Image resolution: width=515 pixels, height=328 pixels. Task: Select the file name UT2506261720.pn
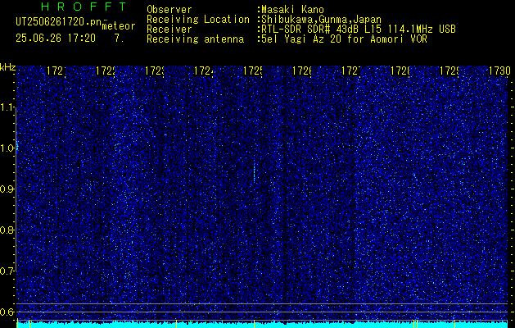pos(59,22)
